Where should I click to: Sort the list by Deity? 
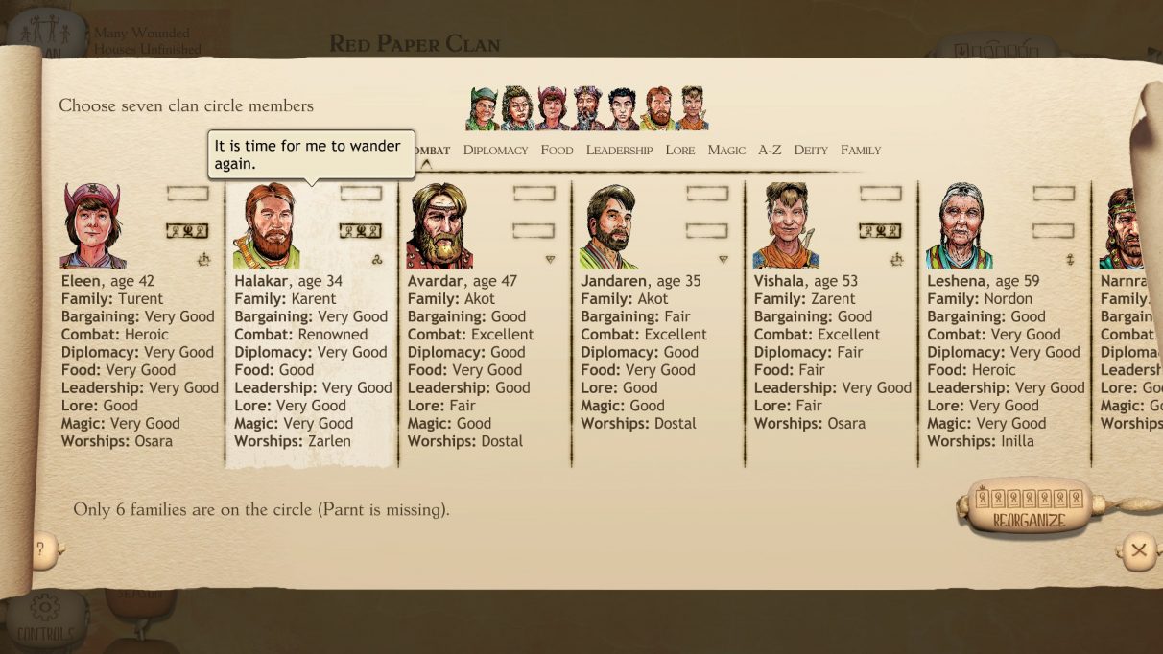[811, 150]
